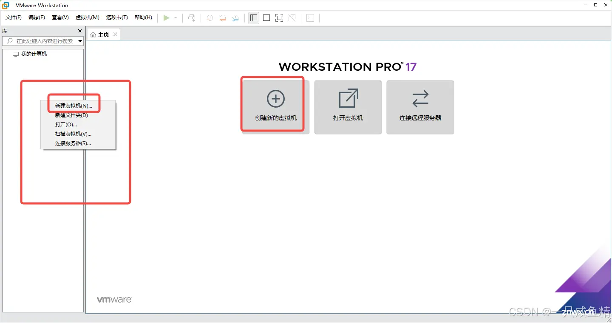Open the 虚拟机(M) menu
Viewport: 612px width, 323px height.
88,17
